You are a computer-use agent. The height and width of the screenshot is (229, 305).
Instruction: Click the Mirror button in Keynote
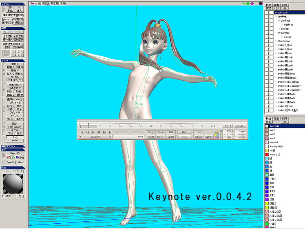coord(161,137)
